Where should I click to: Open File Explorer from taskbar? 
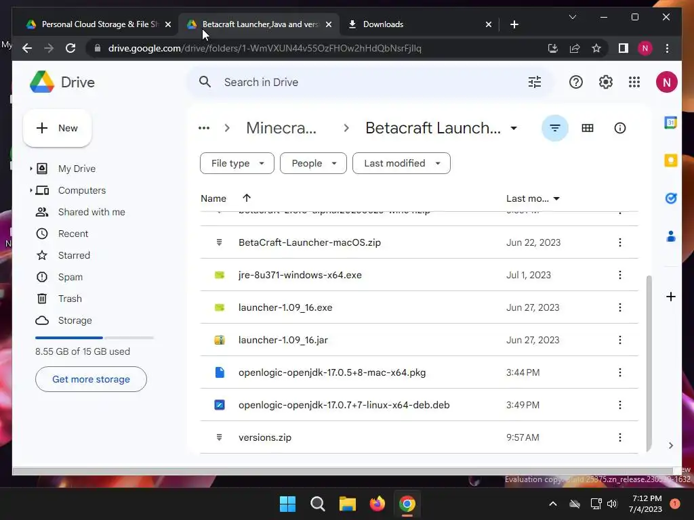[348, 504]
